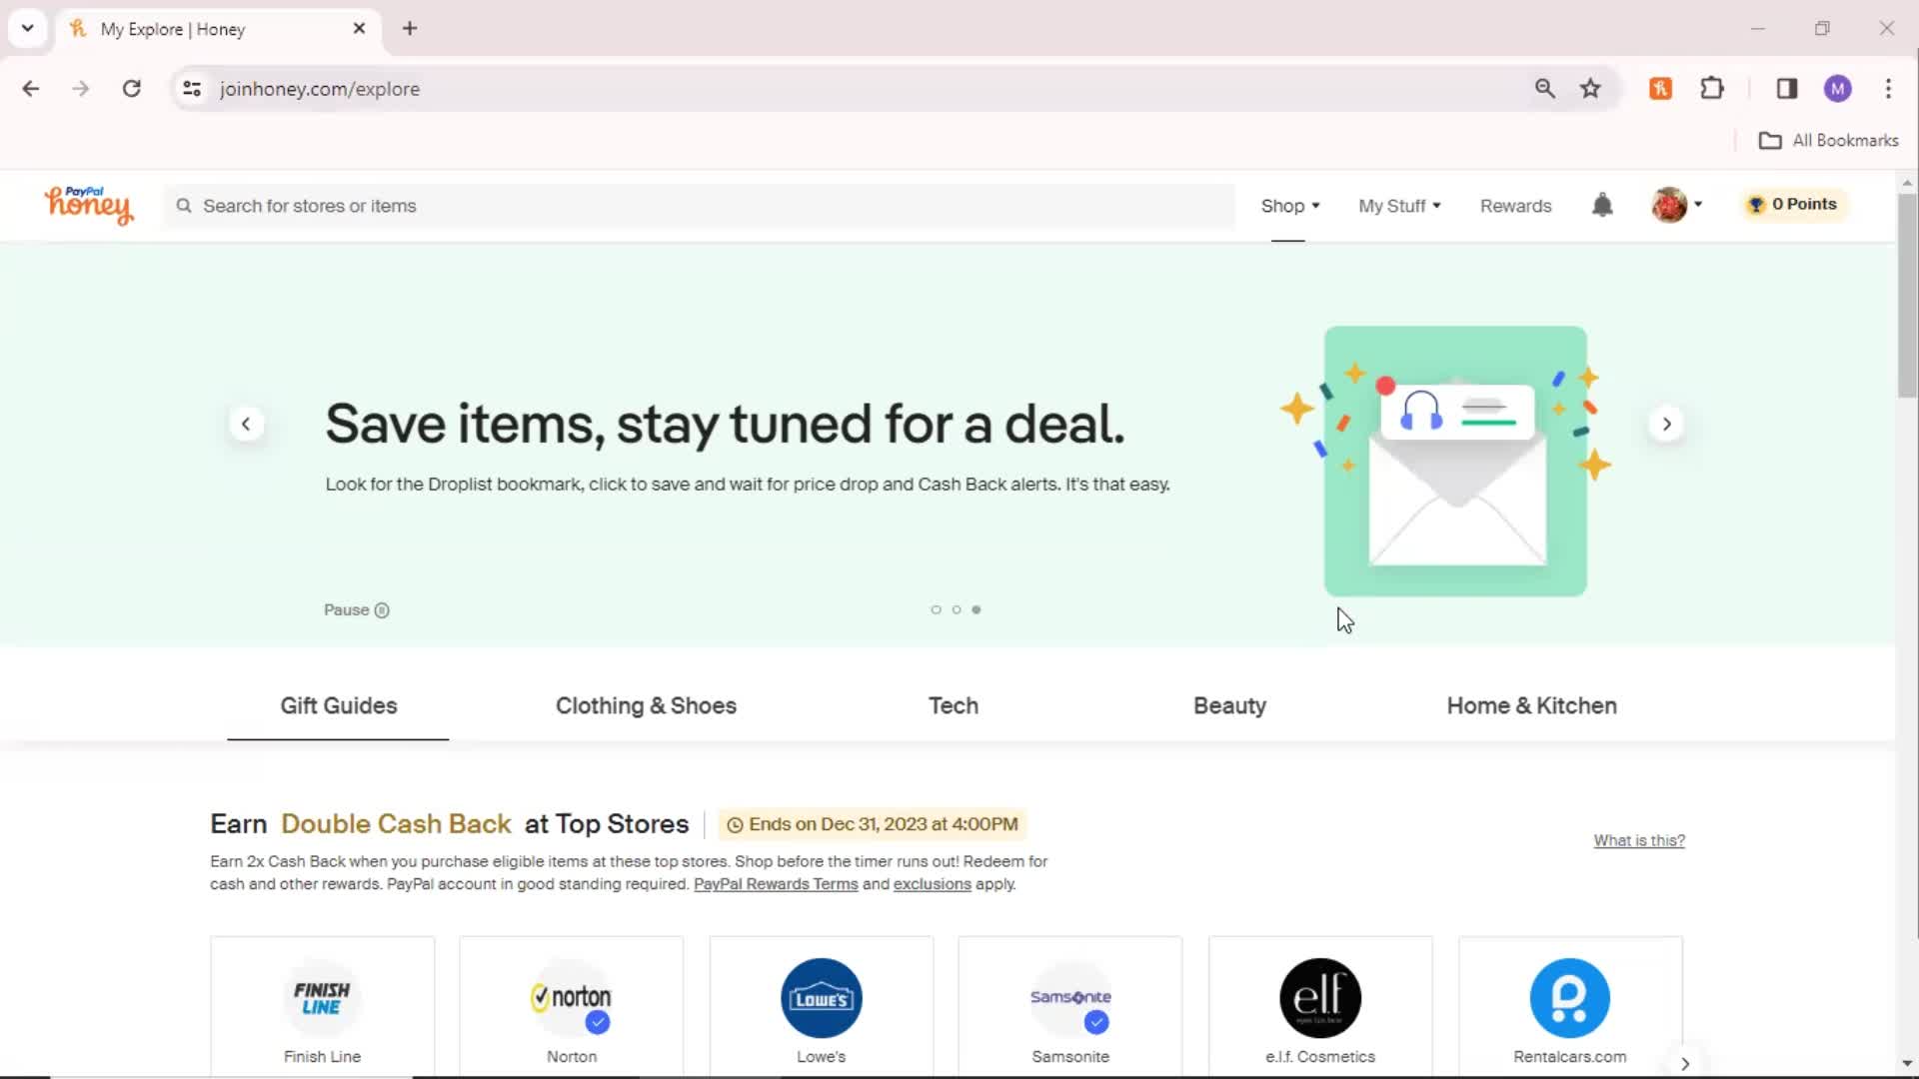Image resolution: width=1919 pixels, height=1079 pixels.
Task: Expand the My Stuff dropdown menu
Action: coord(1398,204)
